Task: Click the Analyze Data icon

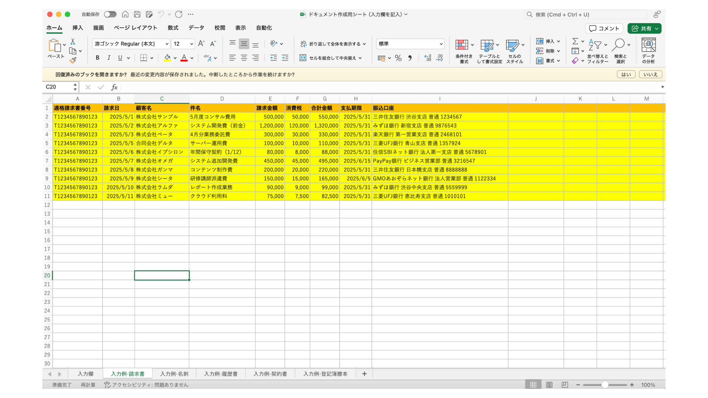Action: [648, 45]
